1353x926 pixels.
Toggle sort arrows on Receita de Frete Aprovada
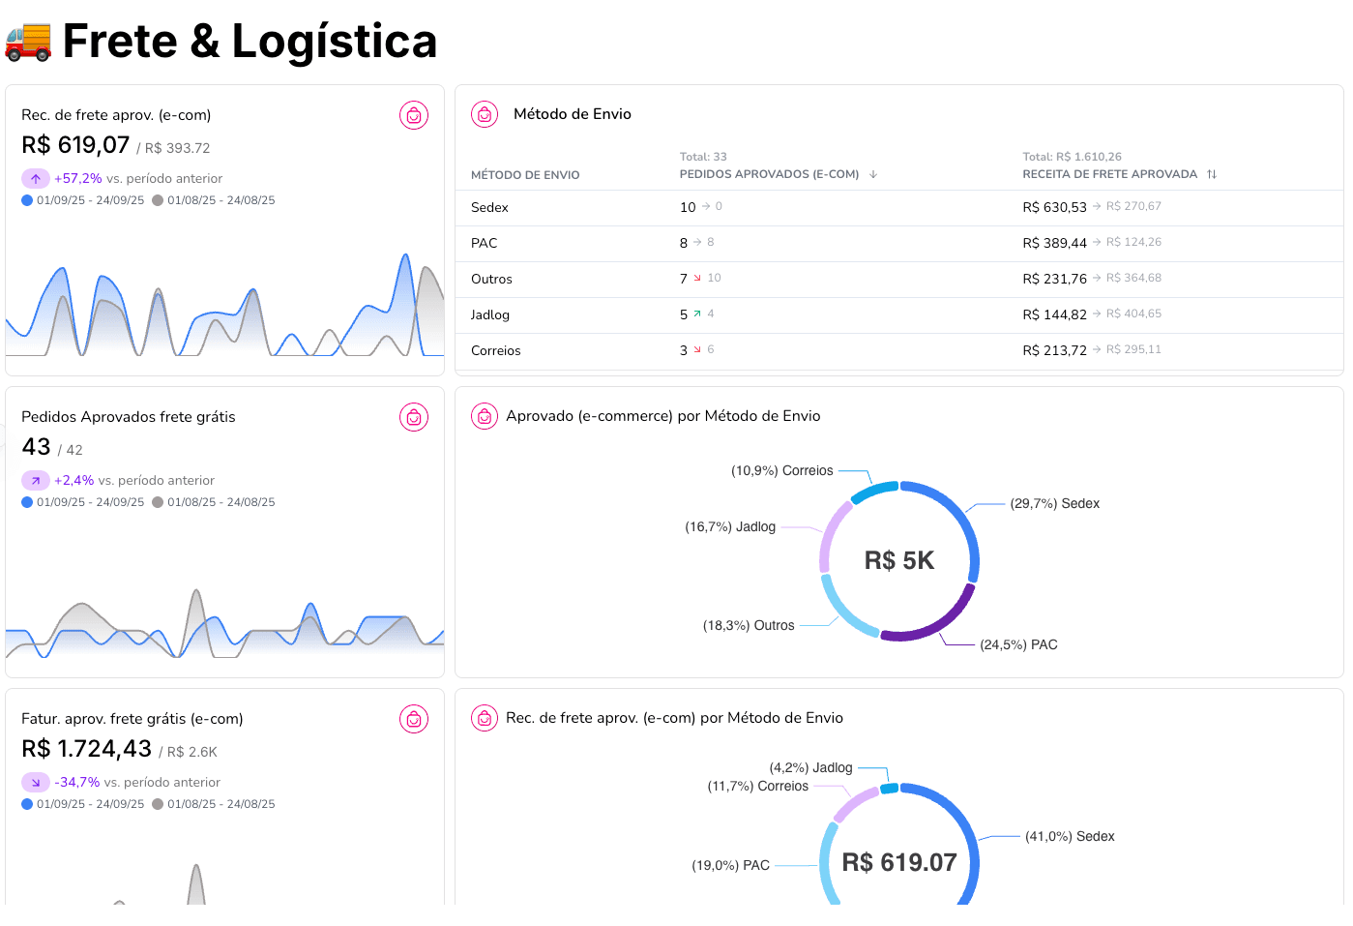[1212, 174]
